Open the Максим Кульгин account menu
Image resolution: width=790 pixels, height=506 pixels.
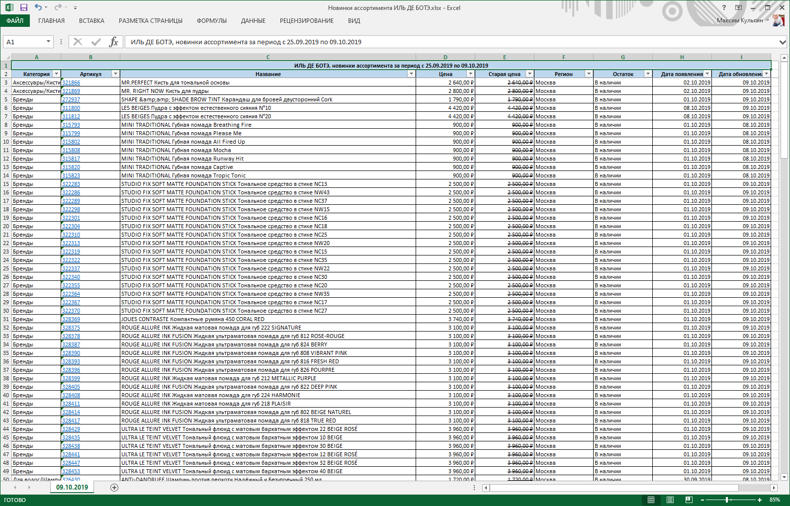click(742, 20)
